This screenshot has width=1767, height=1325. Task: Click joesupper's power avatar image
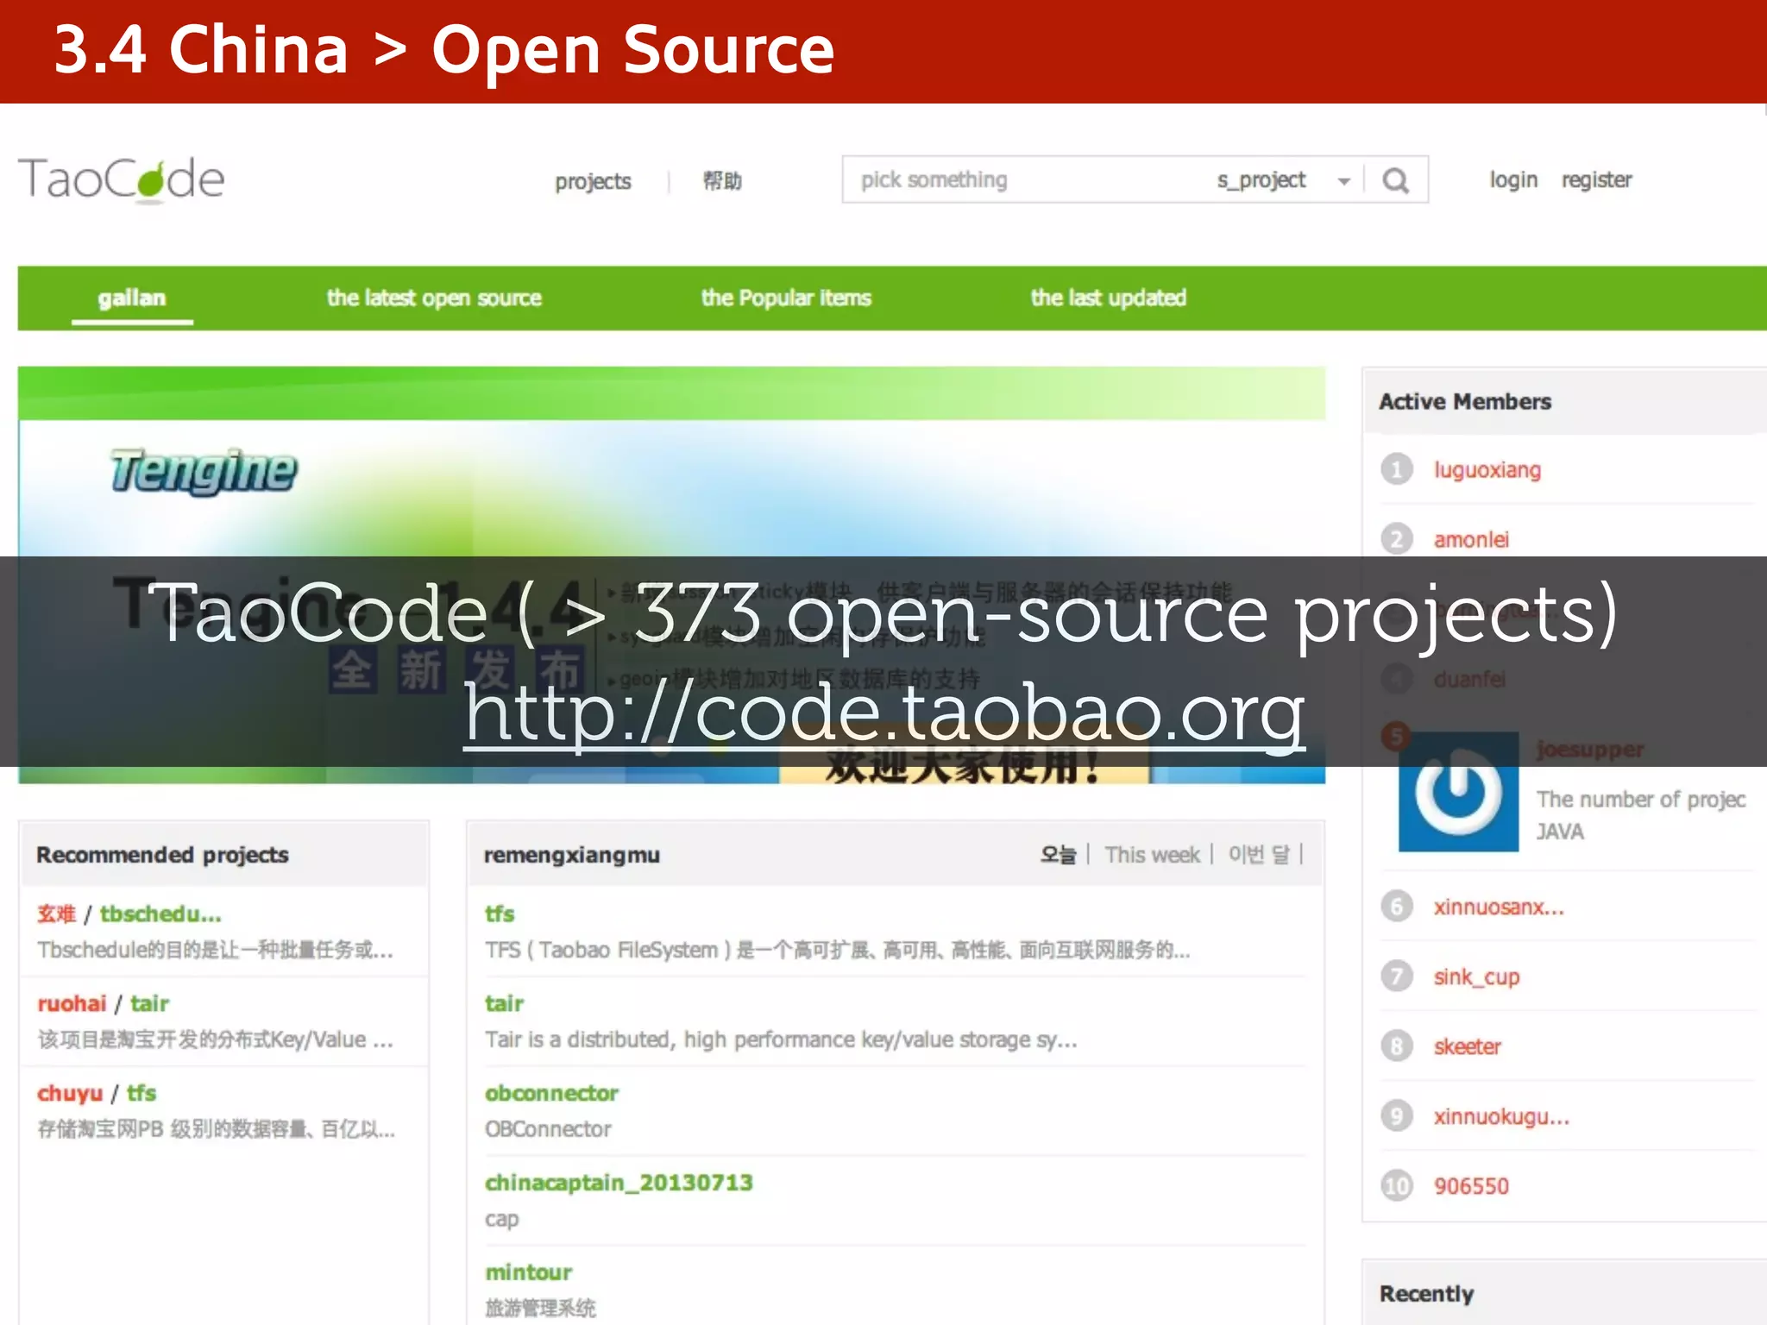(1458, 792)
